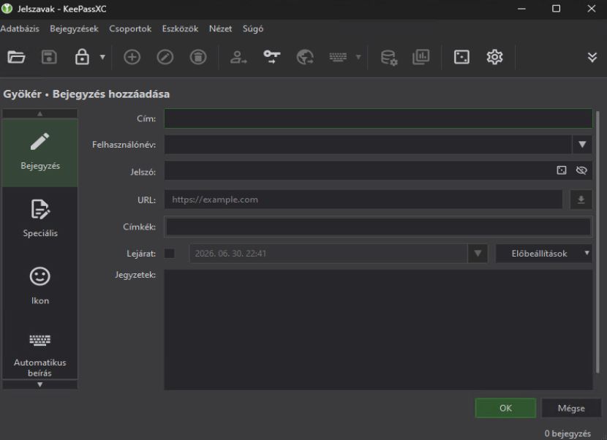
Task: Open application settings gear icon
Action: pyautogui.click(x=494, y=57)
